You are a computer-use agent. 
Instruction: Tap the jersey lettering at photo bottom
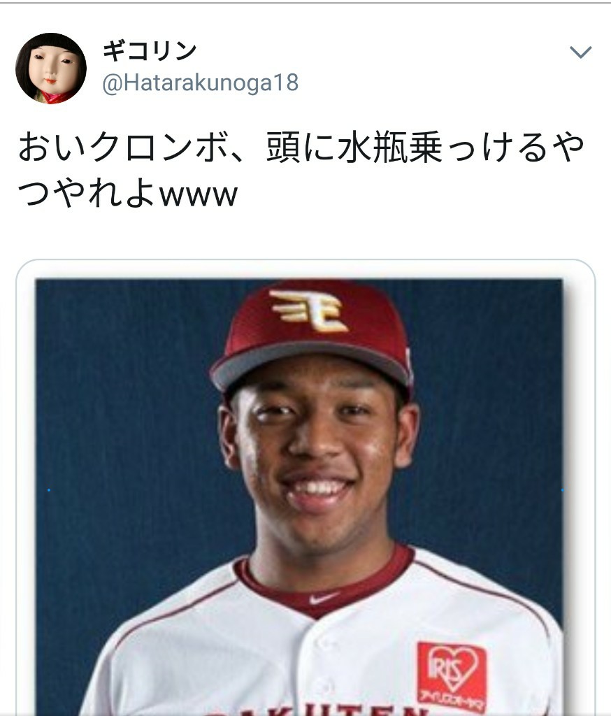329,708
